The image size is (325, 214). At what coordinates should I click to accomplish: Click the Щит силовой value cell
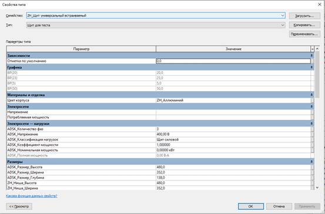pyautogui.click(x=233, y=139)
